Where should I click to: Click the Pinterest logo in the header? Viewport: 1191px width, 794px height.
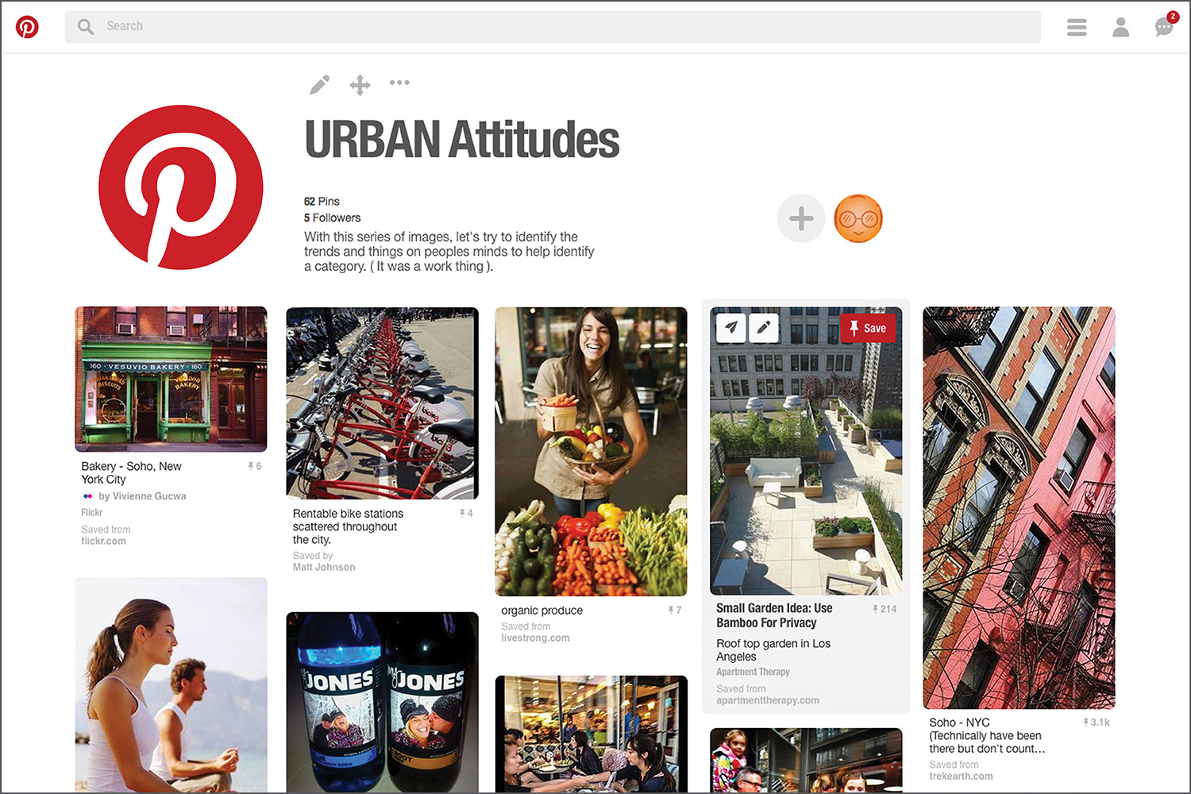pos(27,27)
